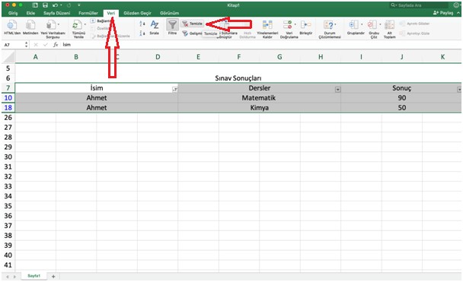The height and width of the screenshot is (282, 463).
Task: Open the Durum Çözümlemesi dropdown arrow
Action: pos(335,24)
